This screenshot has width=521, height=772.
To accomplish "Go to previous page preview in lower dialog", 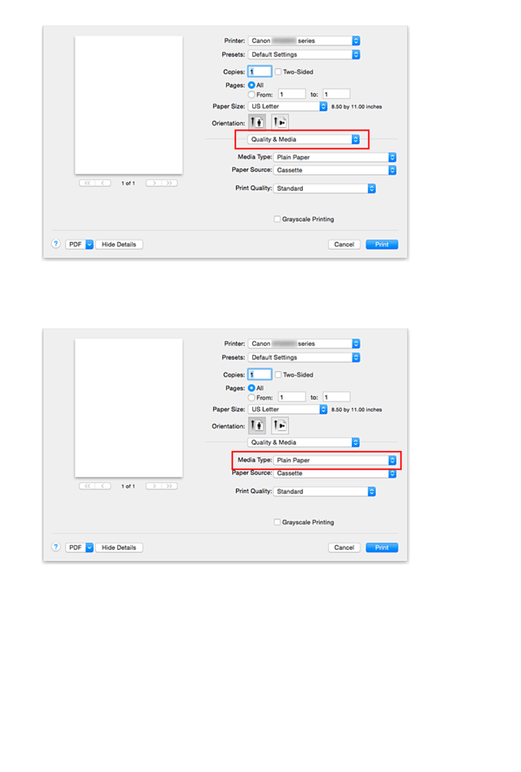I will point(103,486).
